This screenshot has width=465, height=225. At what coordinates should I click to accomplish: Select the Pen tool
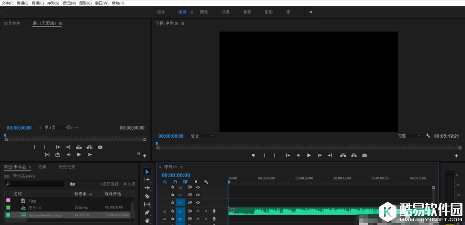click(147, 212)
